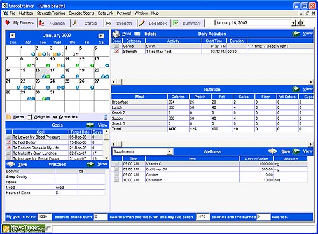Screen dimensions: 318x234
Task: Click the View link in Nutrition panel
Action: click(308, 89)
